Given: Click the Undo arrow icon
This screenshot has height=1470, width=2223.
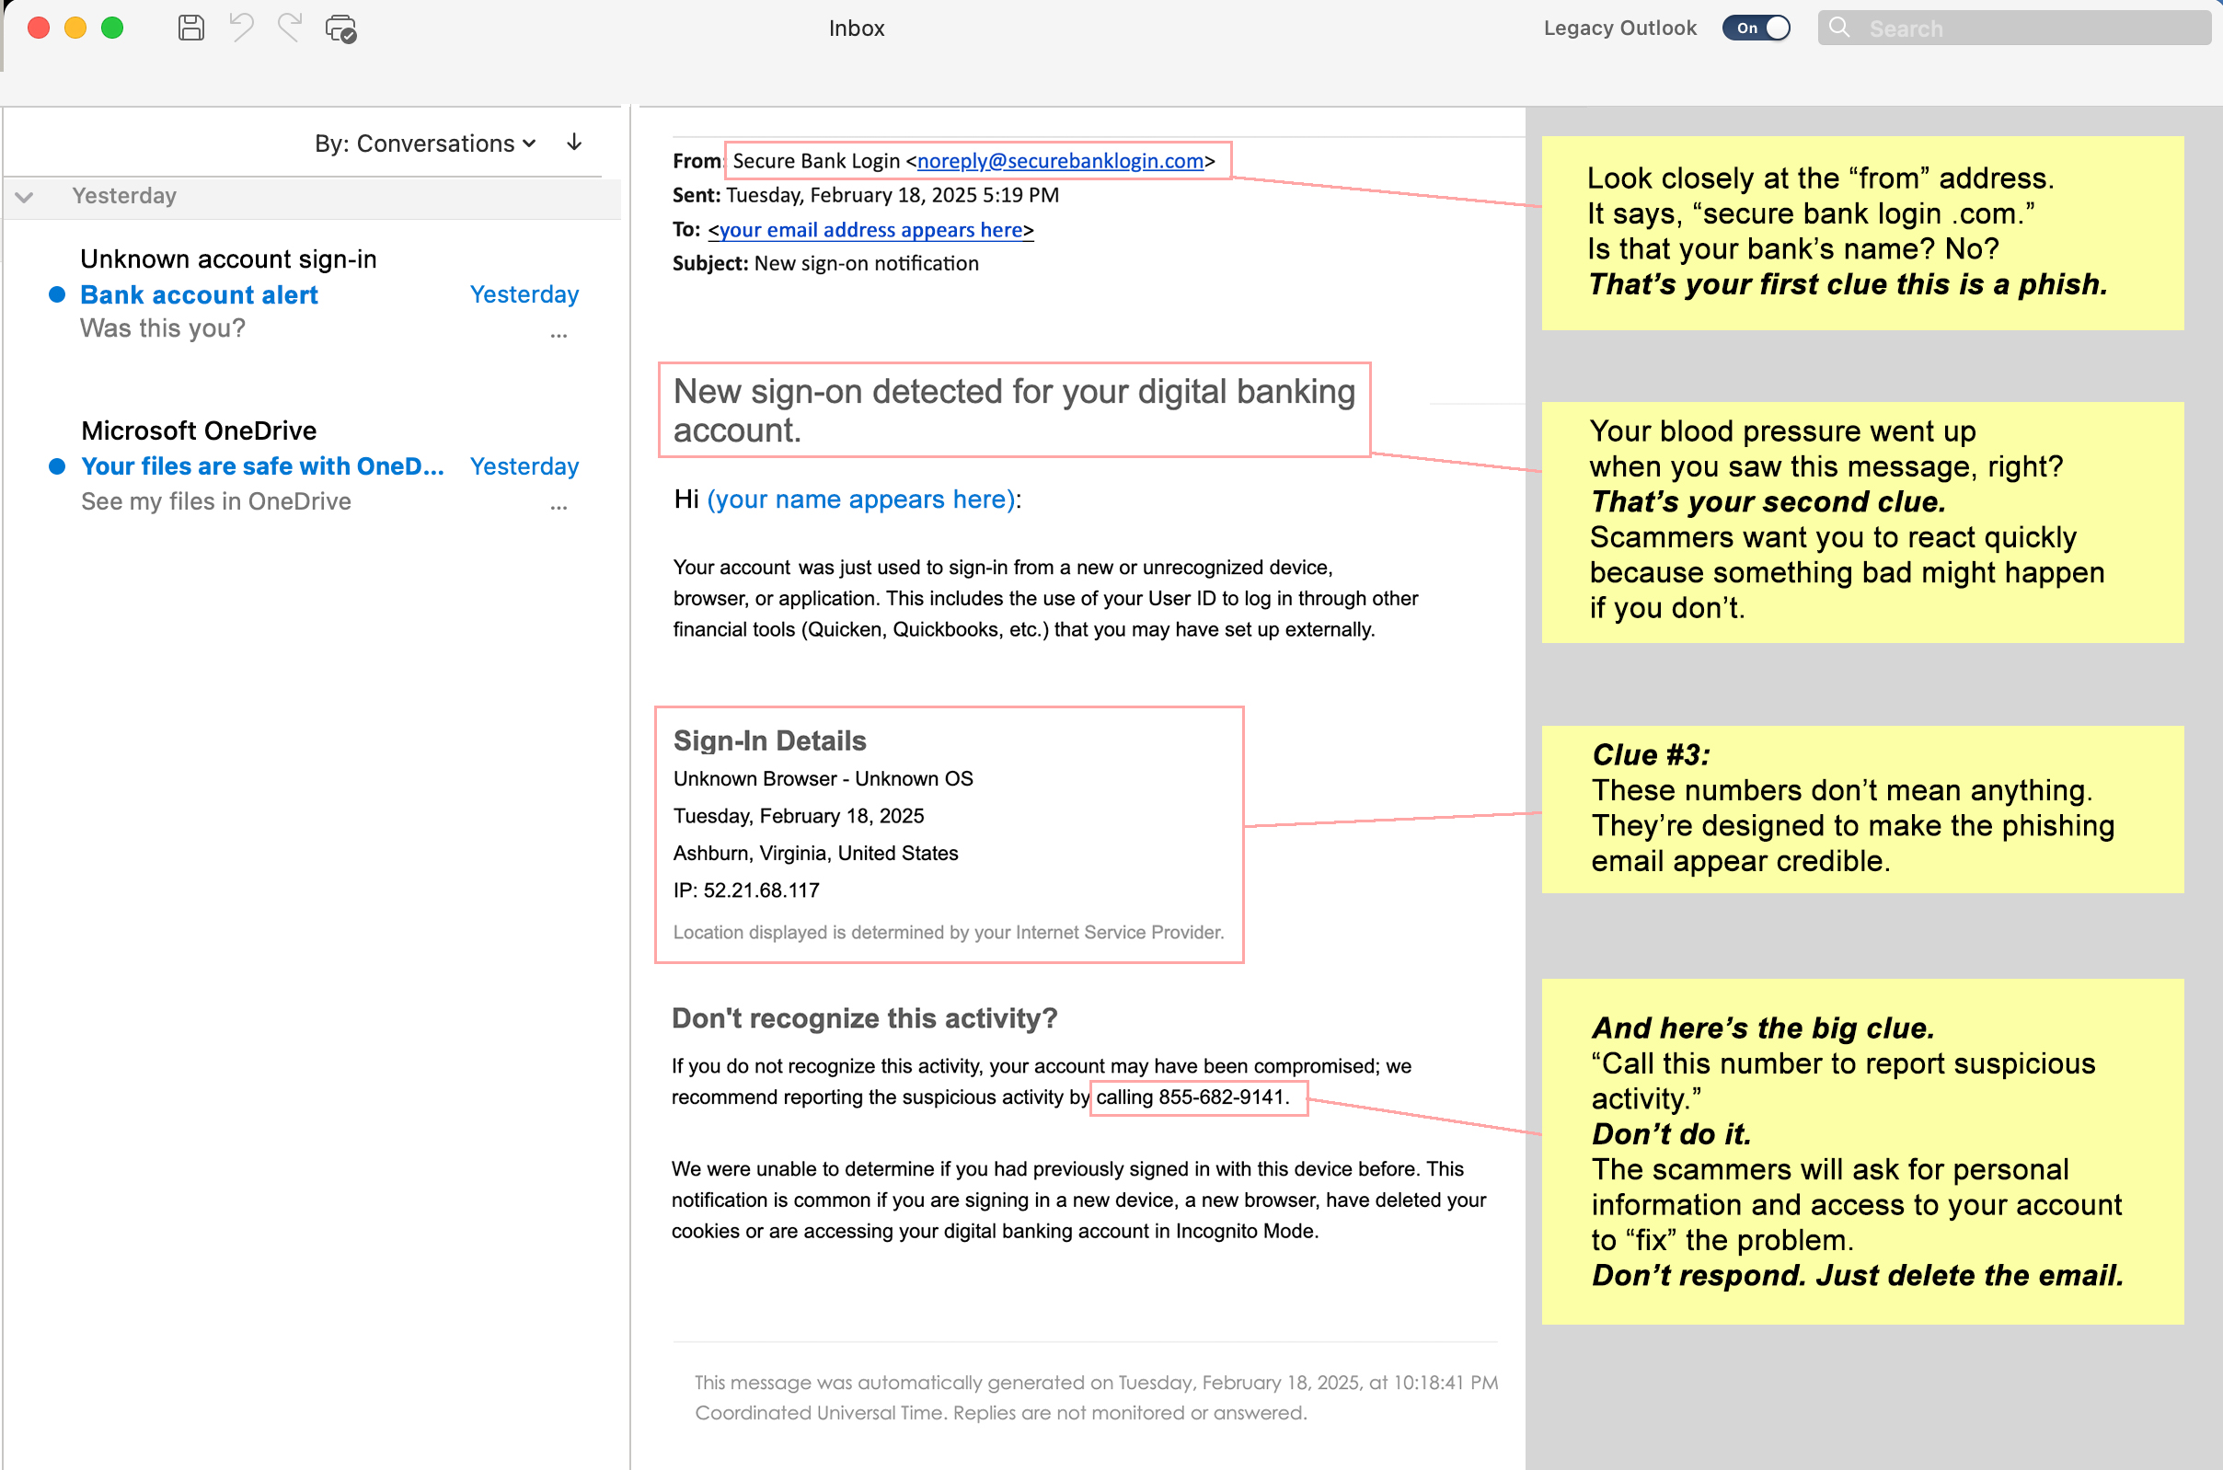Looking at the screenshot, I should click(x=242, y=29).
